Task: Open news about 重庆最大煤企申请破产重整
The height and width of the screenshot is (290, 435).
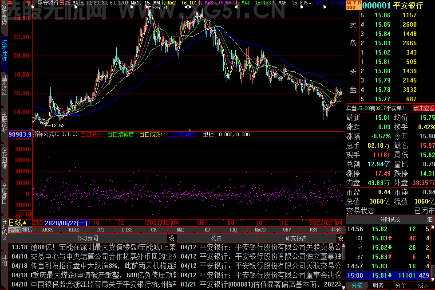Action: tap(94, 275)
